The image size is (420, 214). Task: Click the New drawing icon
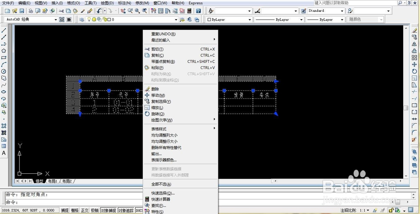[8, 11]
